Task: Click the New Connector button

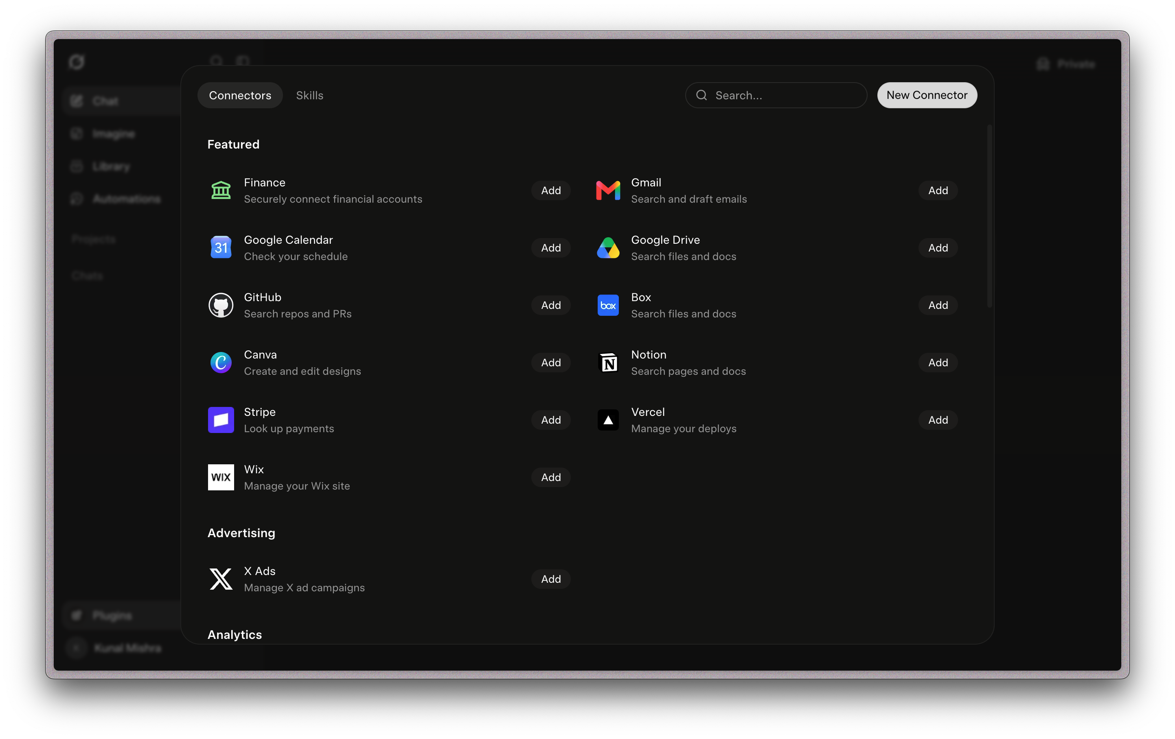Action: (927, 95)
